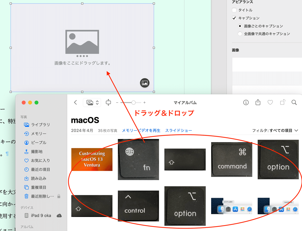Click the plus zoom-in button
Image resolution: width=302 pixels, height=231 pixels.
click(x=144, y=103)
